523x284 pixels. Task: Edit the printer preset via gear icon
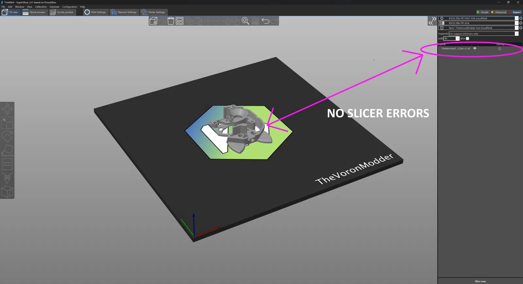click(521, 28)
